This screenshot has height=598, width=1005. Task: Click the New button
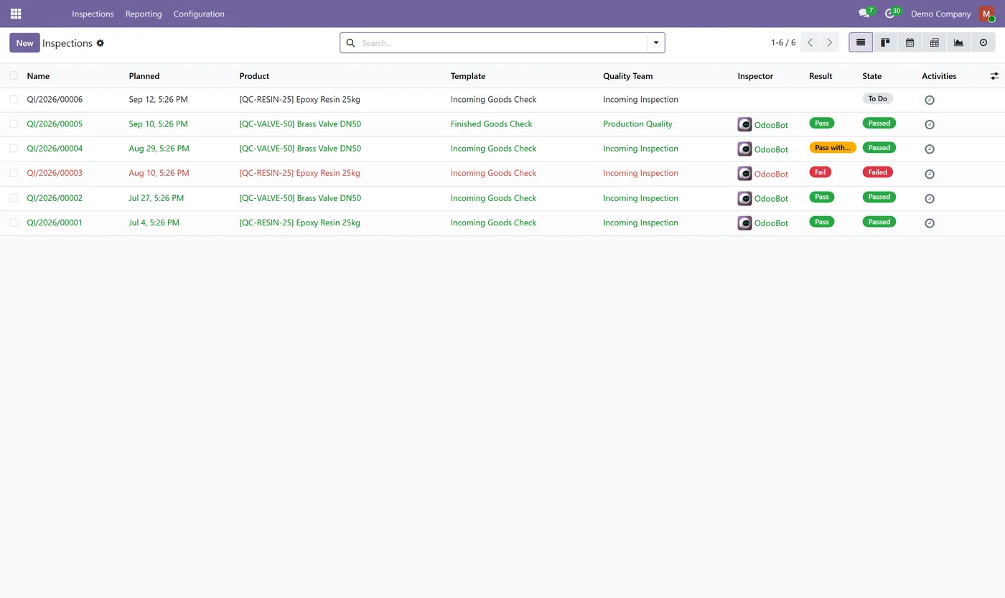[x=24, y=43]
